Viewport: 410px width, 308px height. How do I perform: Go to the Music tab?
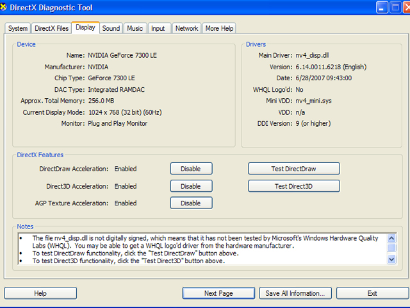pyautogui.click(x=135, y=28)
